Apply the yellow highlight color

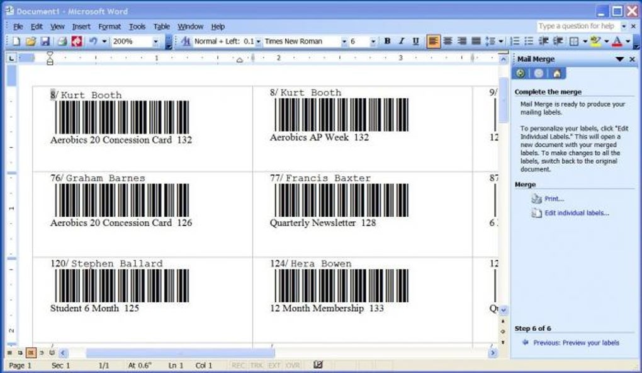(595, 41)
